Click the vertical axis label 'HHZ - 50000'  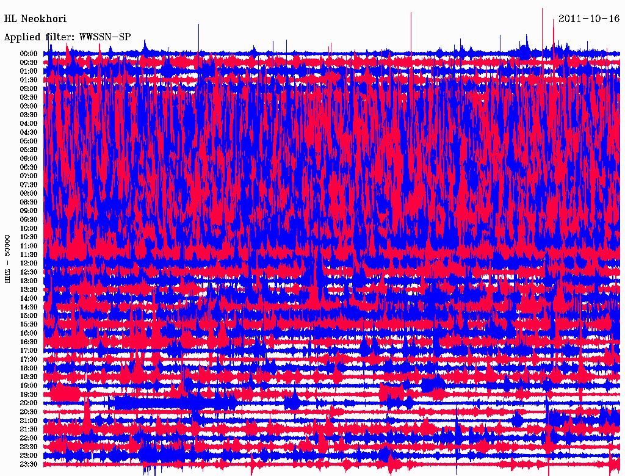coord(7,259)
